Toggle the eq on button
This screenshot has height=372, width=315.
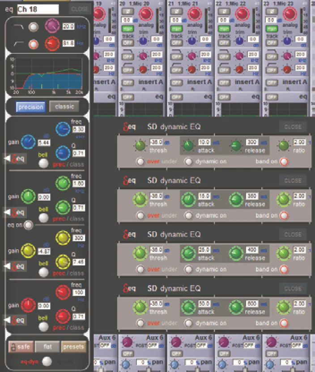point(29,225)
